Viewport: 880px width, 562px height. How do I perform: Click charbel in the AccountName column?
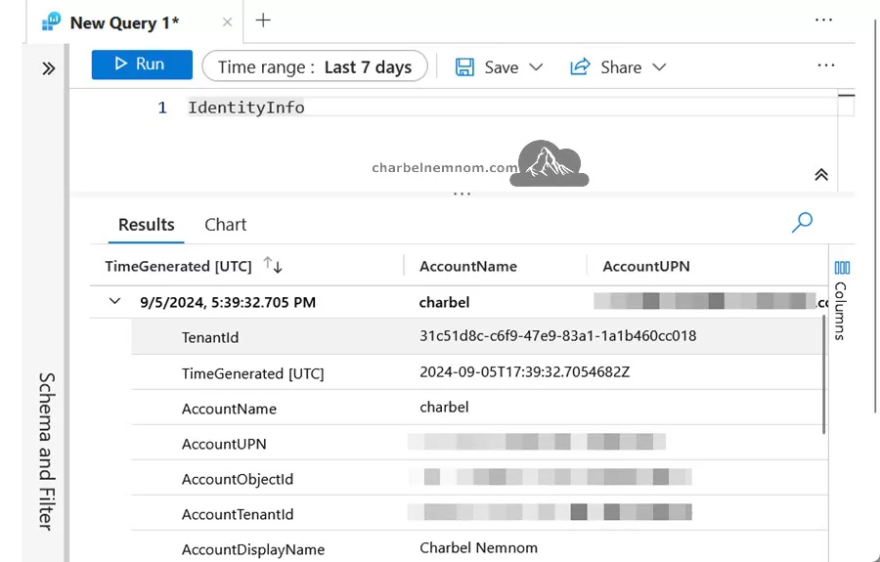(x=444, y=303)
